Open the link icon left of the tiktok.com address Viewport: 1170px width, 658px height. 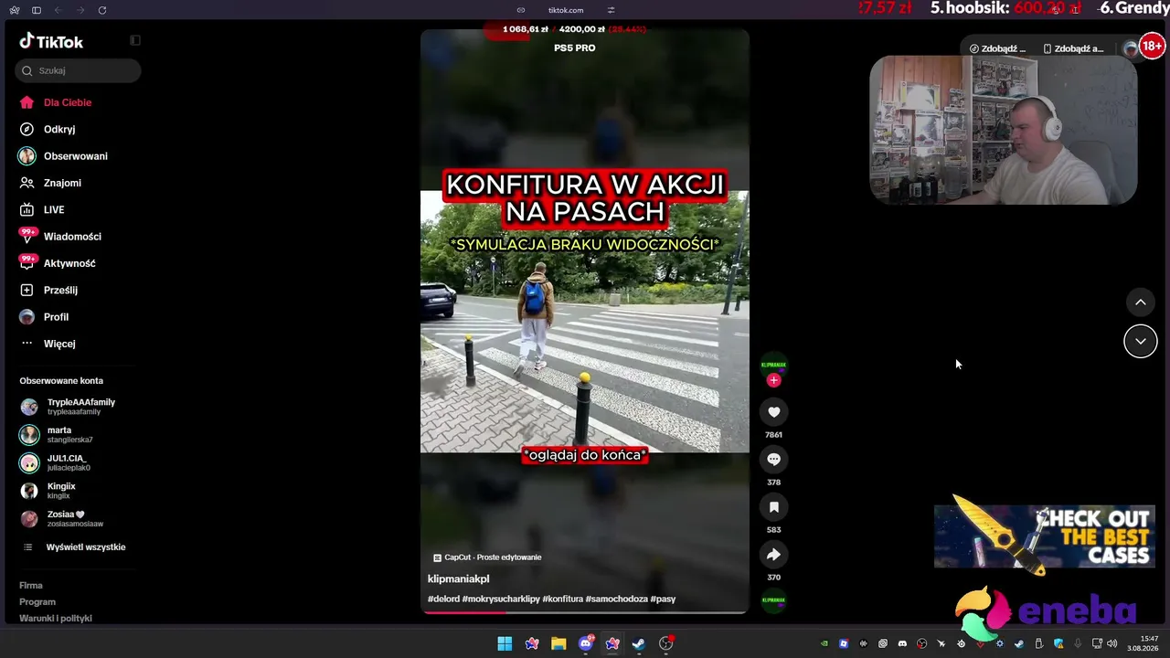(521, 10)
